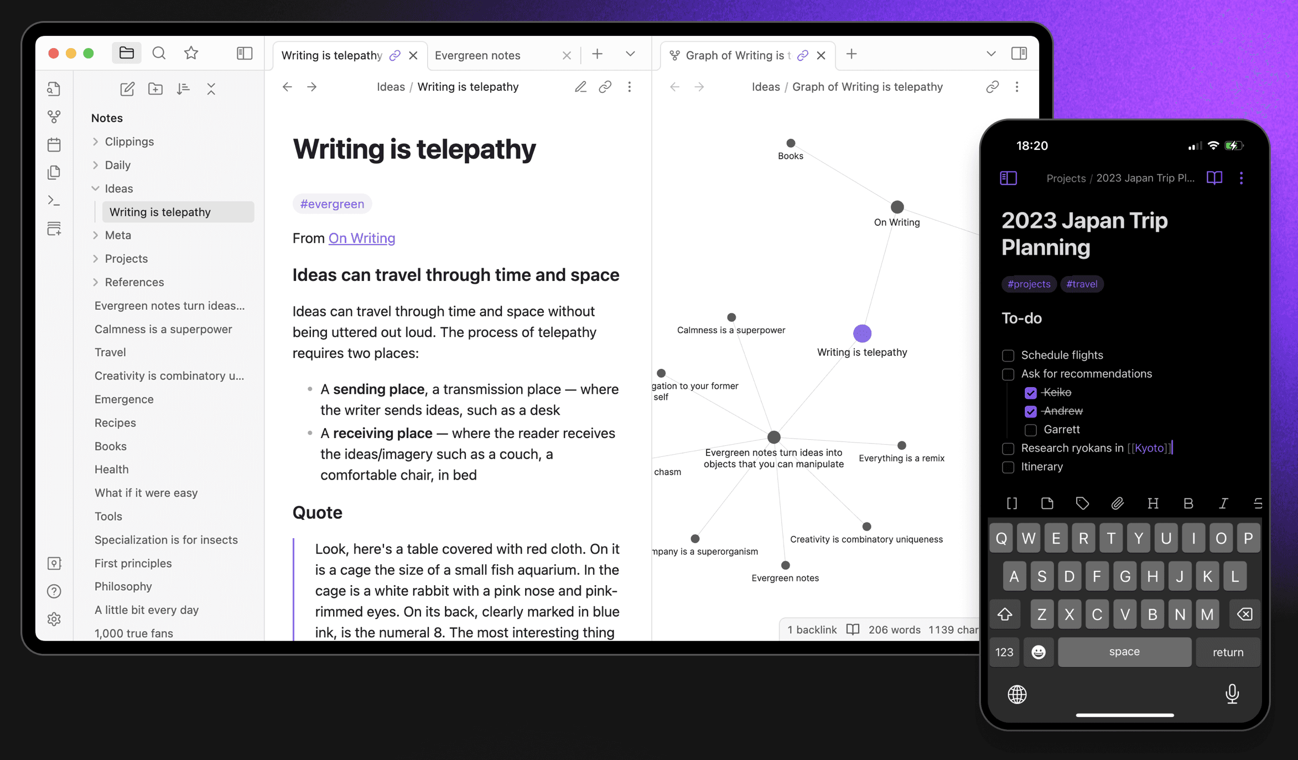Click the new note icon in sidebar

[x=127, y=89]
